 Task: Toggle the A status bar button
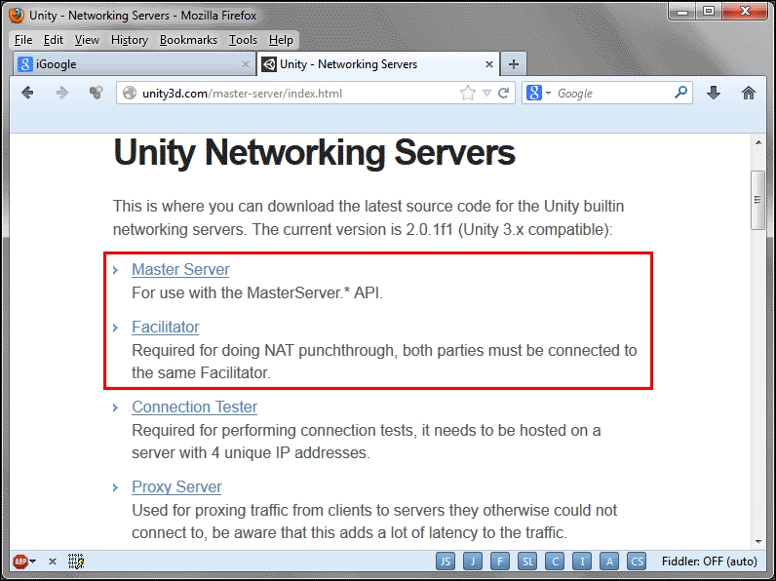[609, 562]
